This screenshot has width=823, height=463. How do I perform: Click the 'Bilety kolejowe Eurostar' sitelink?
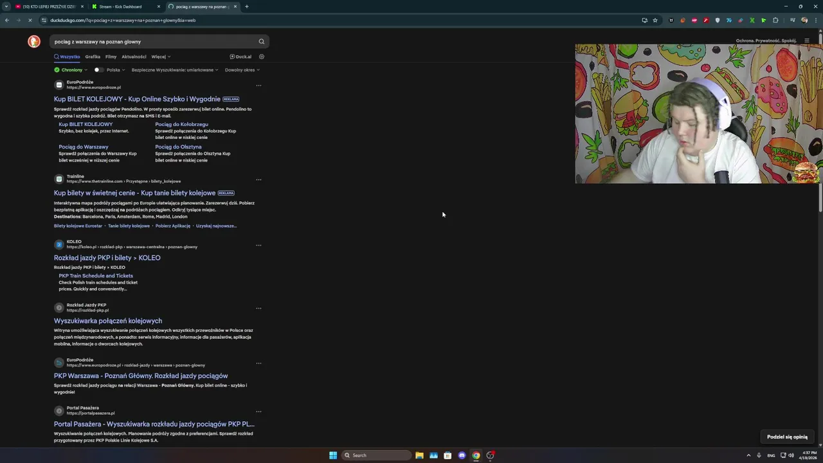(78, 226)
